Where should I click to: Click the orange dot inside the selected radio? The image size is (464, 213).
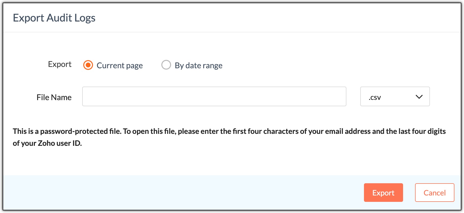pyautogui.click(x=88, y=65)
